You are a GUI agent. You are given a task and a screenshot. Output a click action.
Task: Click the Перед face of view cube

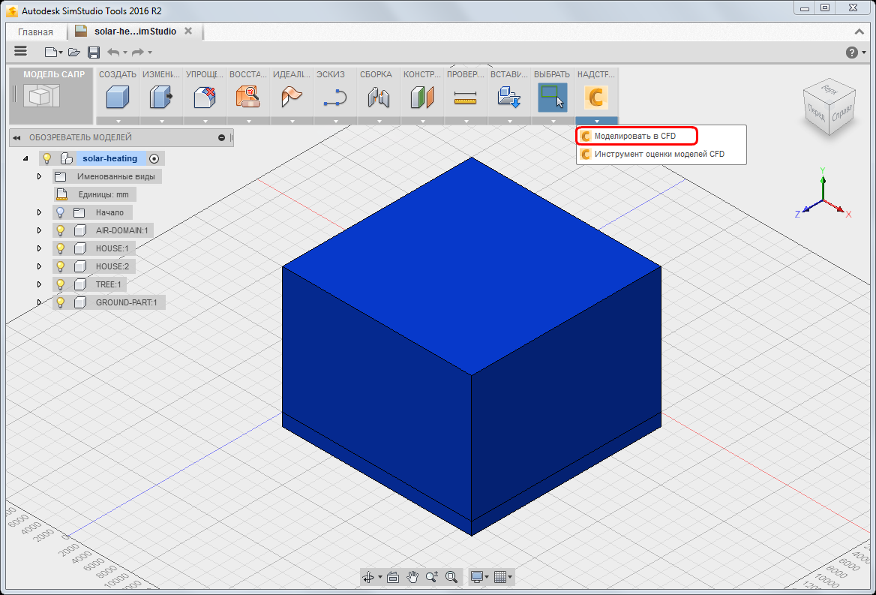(x=816, y=113)
